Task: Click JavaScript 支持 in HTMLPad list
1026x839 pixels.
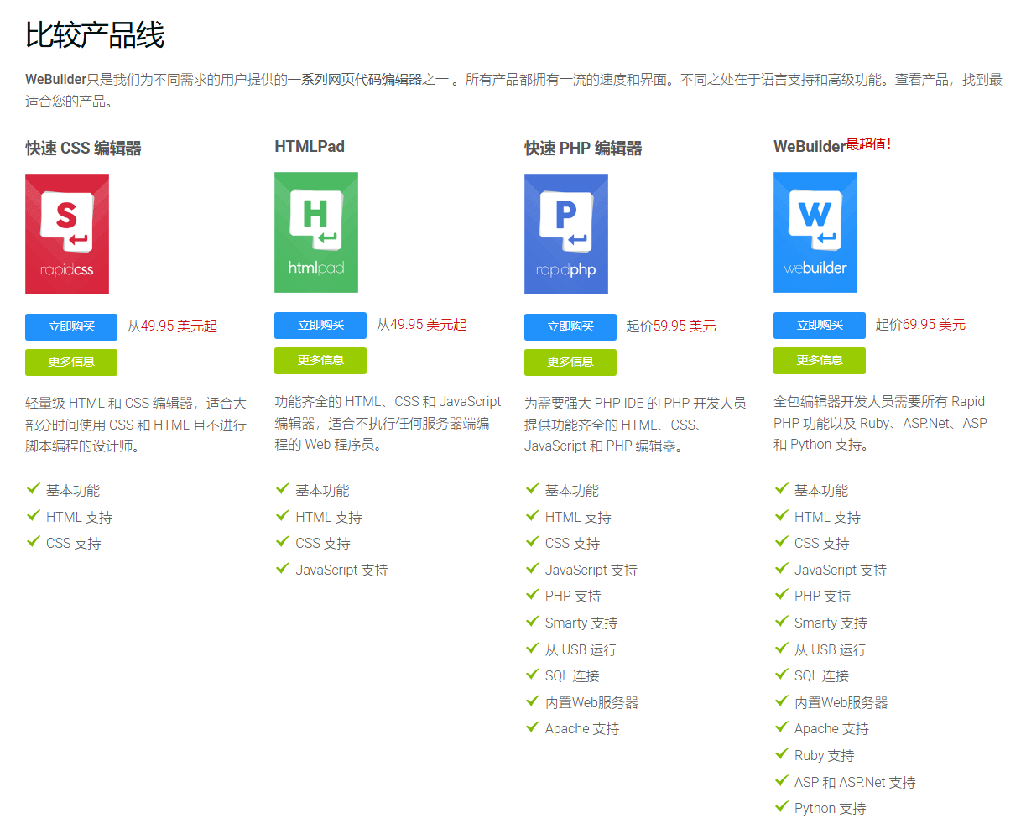Action: (x=341, y=571)
